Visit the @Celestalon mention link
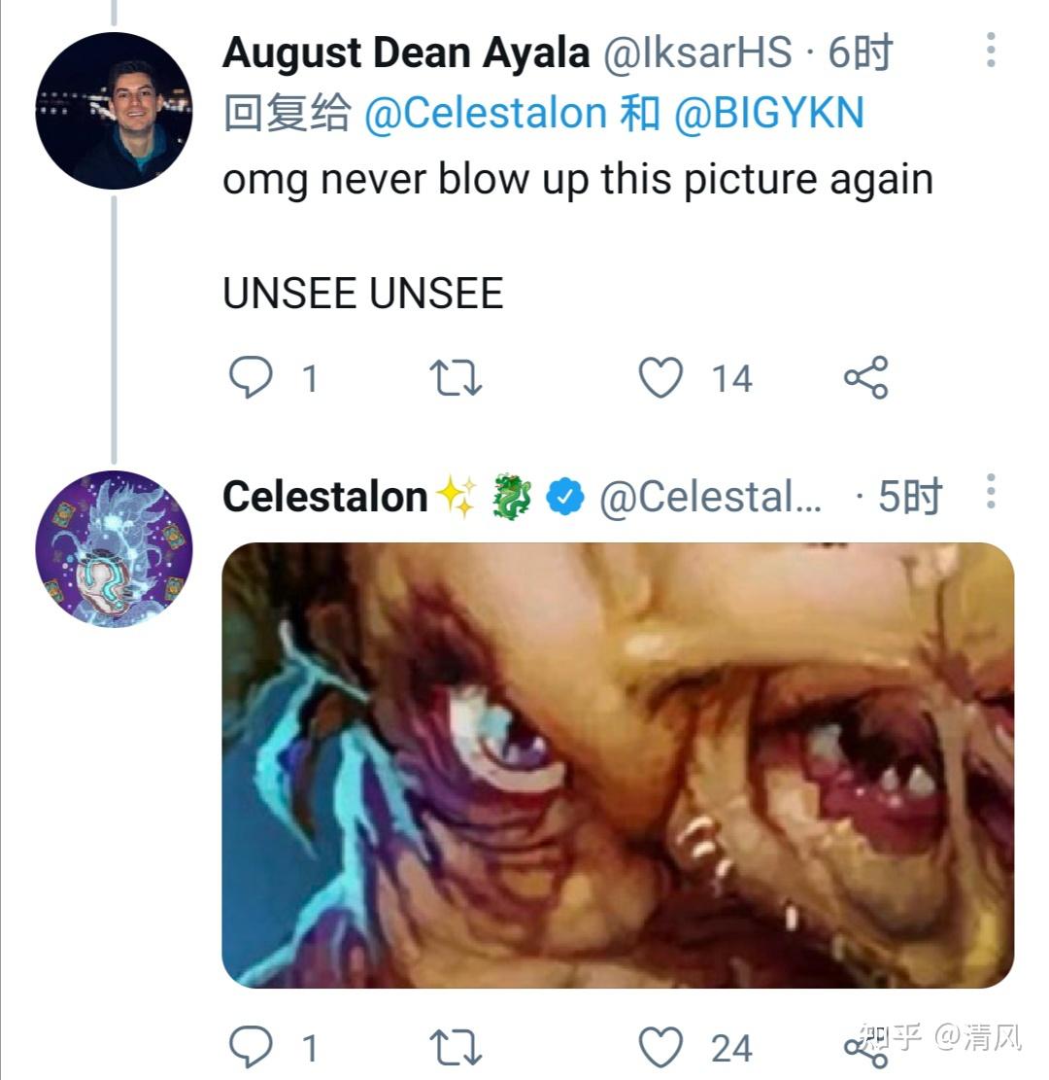Image resolution: width=1049 pixels, height=1080 pixels. tap(486, 114)
